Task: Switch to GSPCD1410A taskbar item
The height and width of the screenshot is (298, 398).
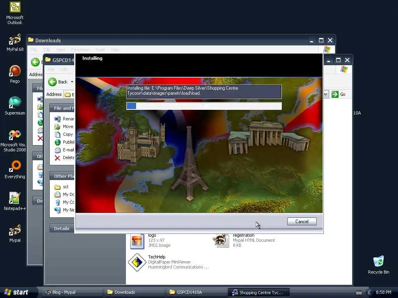Action: [x=197, y=292]
